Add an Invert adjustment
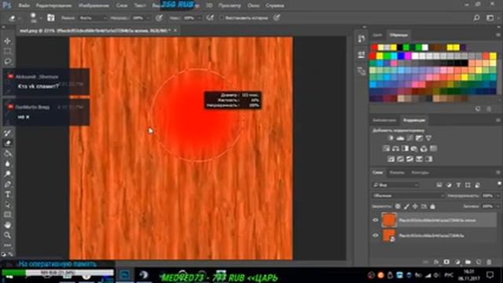 coord(391,159)
